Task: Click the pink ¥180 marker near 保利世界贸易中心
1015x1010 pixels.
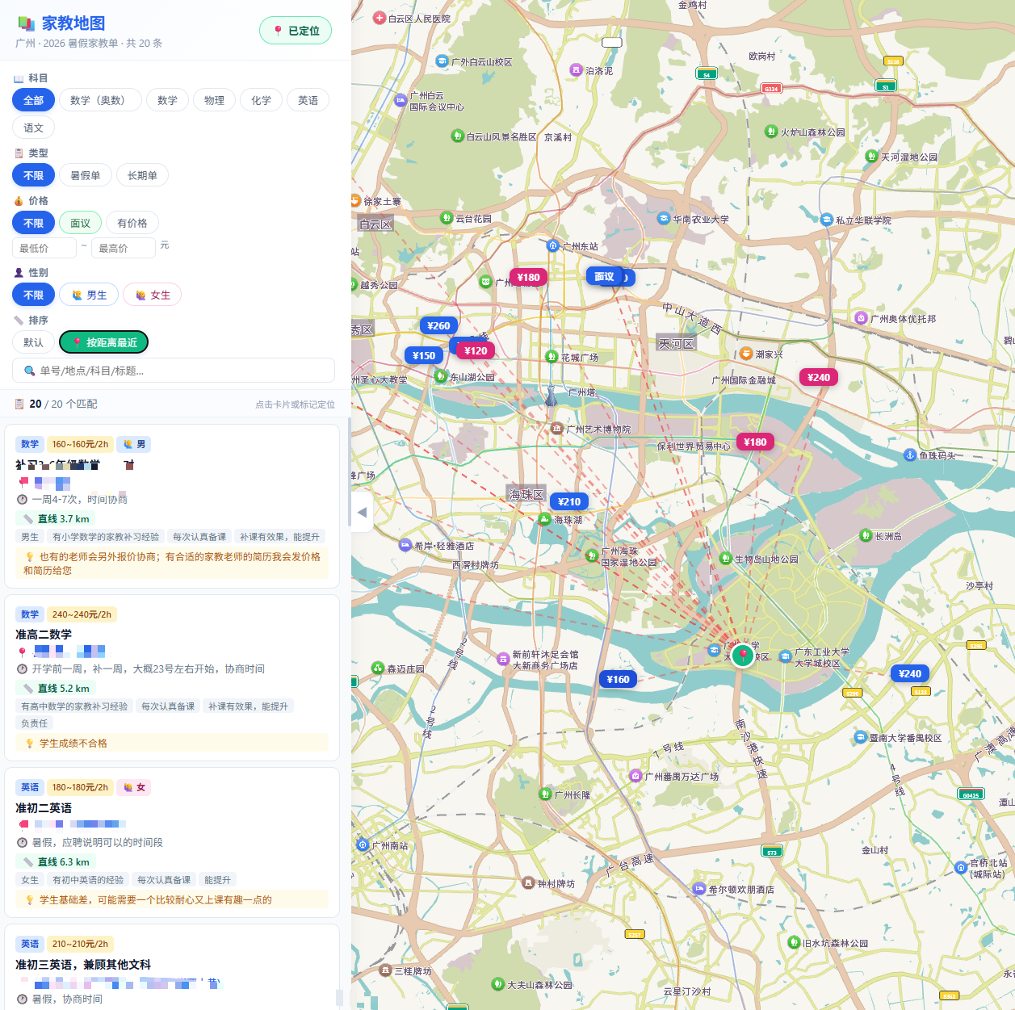Action: (x=755, y=442)
